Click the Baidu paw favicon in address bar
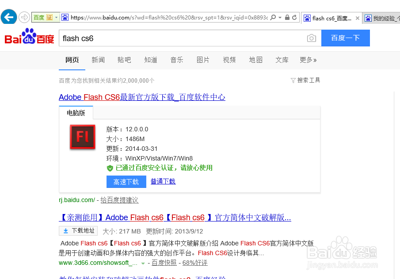The width and height of the screenshot is (400, 279). pos(65,17)
